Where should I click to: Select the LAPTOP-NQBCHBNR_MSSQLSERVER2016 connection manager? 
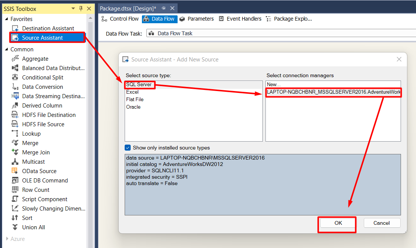(x=333, y=92)
